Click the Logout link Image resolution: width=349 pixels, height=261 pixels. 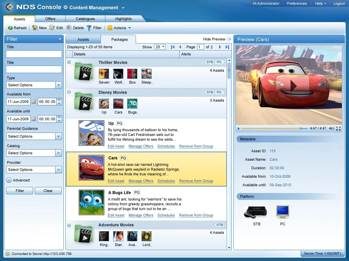[x=339, y=3]
